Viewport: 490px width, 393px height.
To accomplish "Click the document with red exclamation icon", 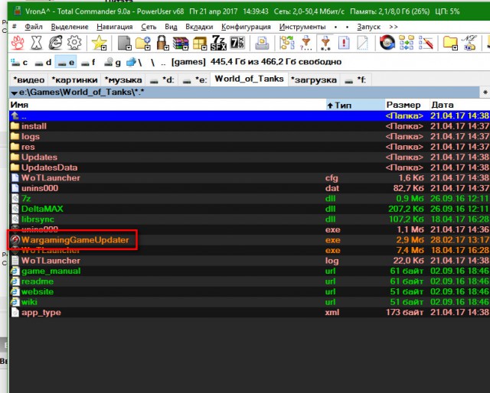I will pos(344,43).
